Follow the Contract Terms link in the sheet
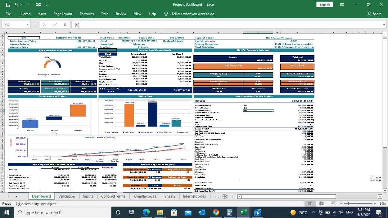The width and height of the screenshot is (388, 218). coord(173,41)
